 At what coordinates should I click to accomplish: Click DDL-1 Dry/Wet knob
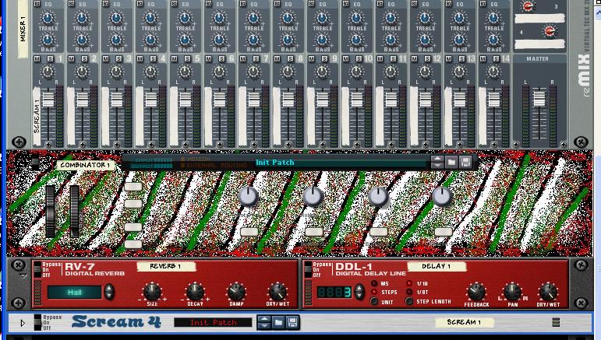click(548, 293)
